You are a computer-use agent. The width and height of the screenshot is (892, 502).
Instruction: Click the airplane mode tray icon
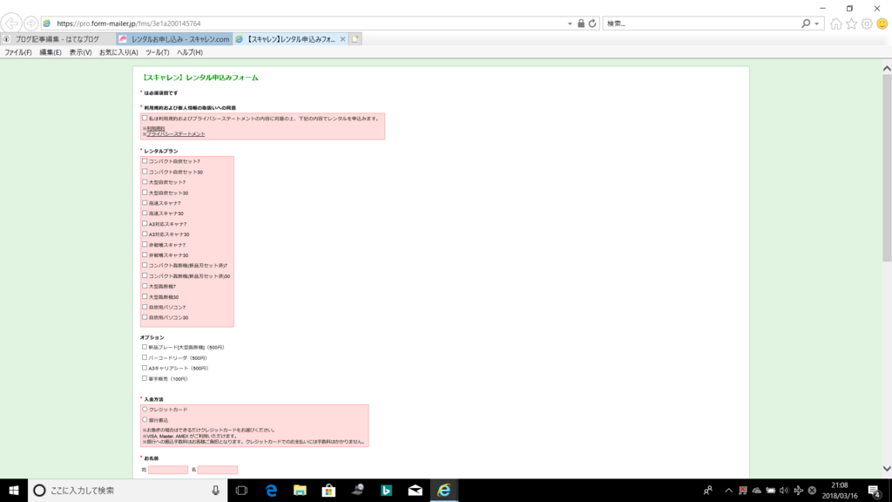[798, 490]
